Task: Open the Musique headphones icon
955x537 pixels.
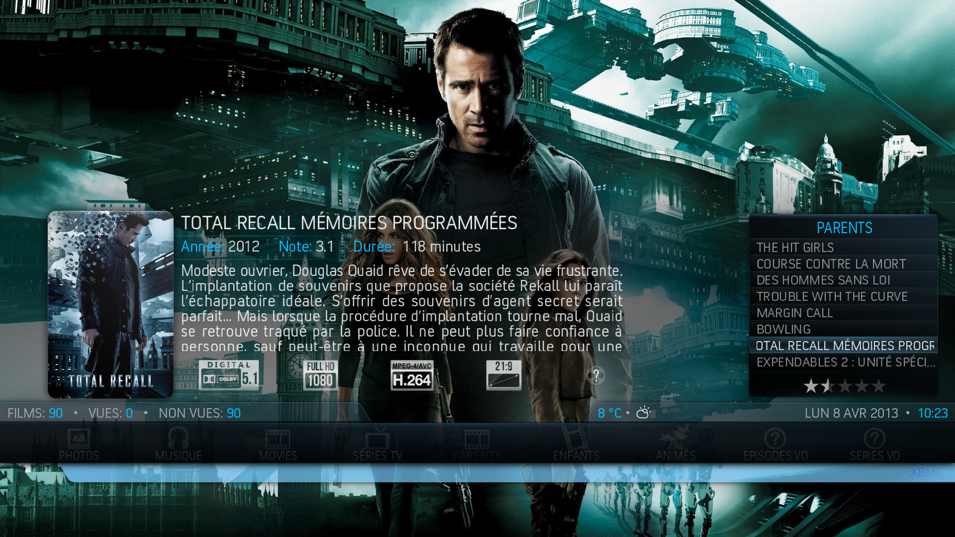Action: [178, 438]
